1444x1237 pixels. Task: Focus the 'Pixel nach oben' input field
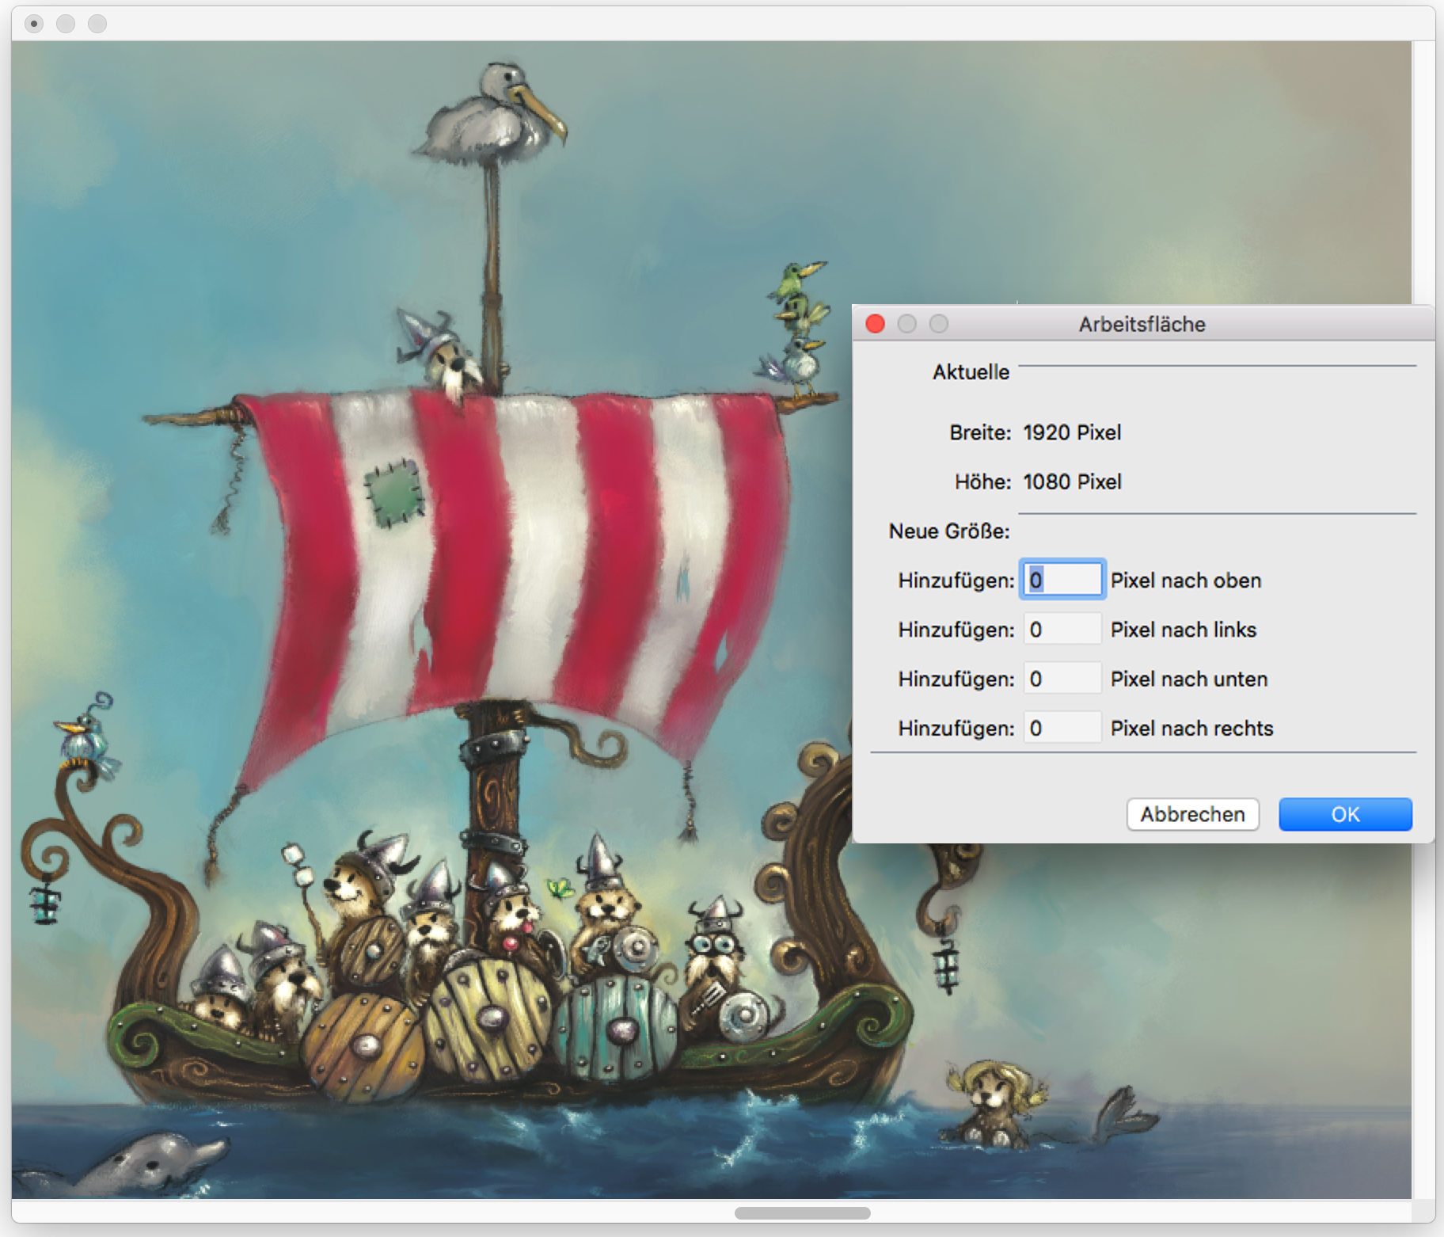1062,580
